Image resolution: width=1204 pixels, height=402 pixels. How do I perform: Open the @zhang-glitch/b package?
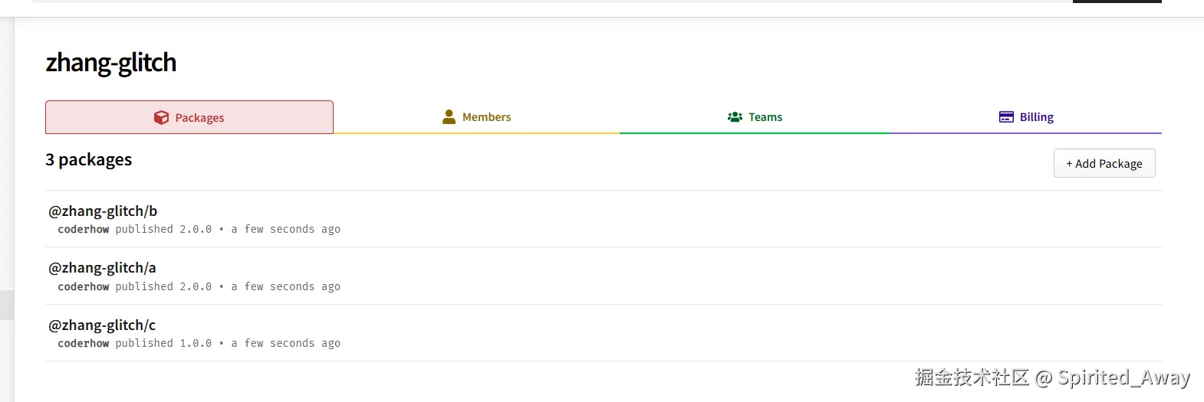click(x=103, y=211)
